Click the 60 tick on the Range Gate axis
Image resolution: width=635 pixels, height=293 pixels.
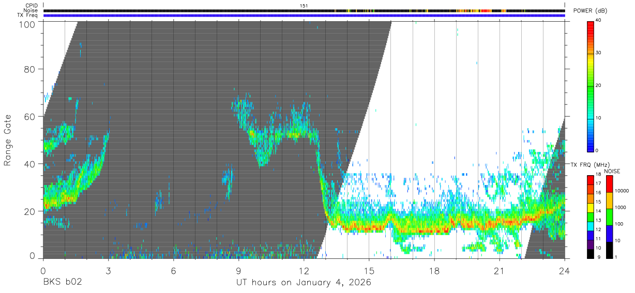(x=29, y=116)
